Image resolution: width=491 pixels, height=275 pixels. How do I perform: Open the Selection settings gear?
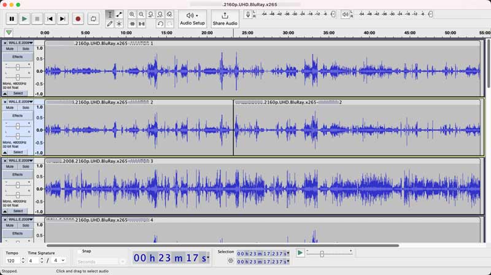(x=231, y=261)
